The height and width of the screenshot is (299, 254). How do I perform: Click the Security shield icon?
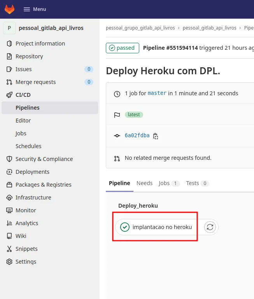(9, 159)
